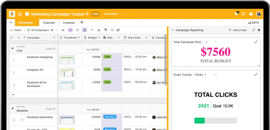Open the history clock icon
The height and width of the screenshot is (130, 270).
click(243, 14)
